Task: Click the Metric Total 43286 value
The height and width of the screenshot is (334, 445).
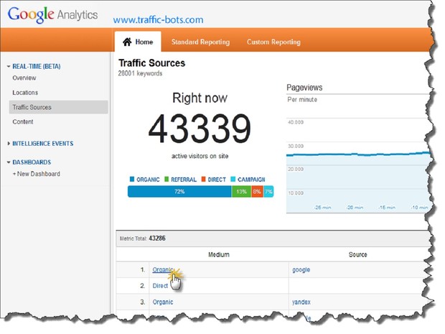Action: tap(157, 238)
